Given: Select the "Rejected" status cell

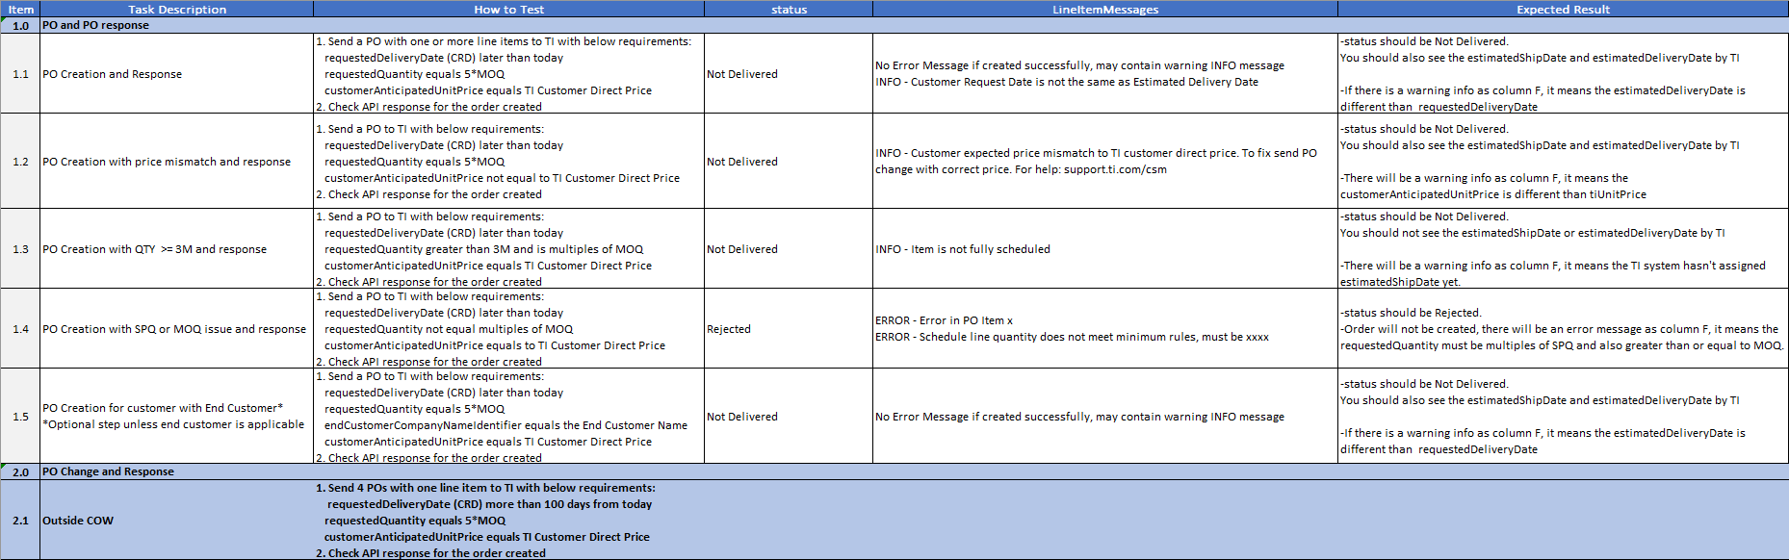Looking at the screenshot, I should [x=729, y=329].
